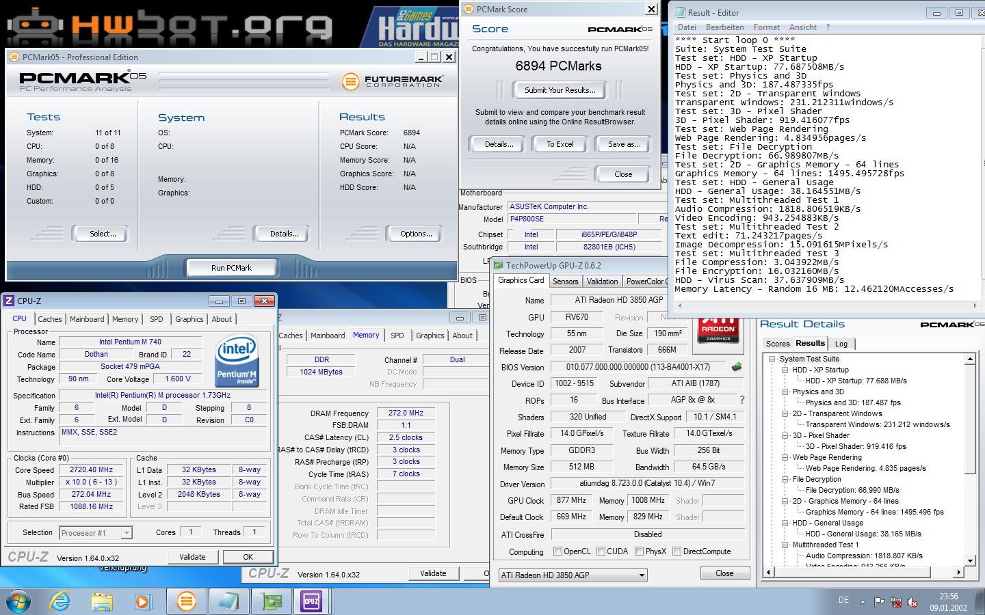Viewport: 985px width, 615px height.
Task: Click the To Excel button
Action: 560,144
